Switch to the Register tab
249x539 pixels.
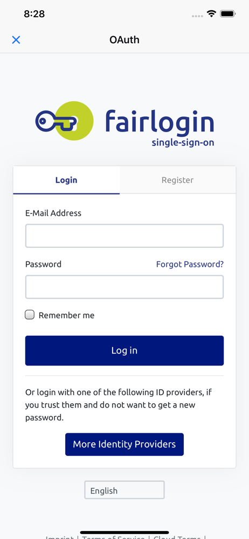click(x=178, y=180)
